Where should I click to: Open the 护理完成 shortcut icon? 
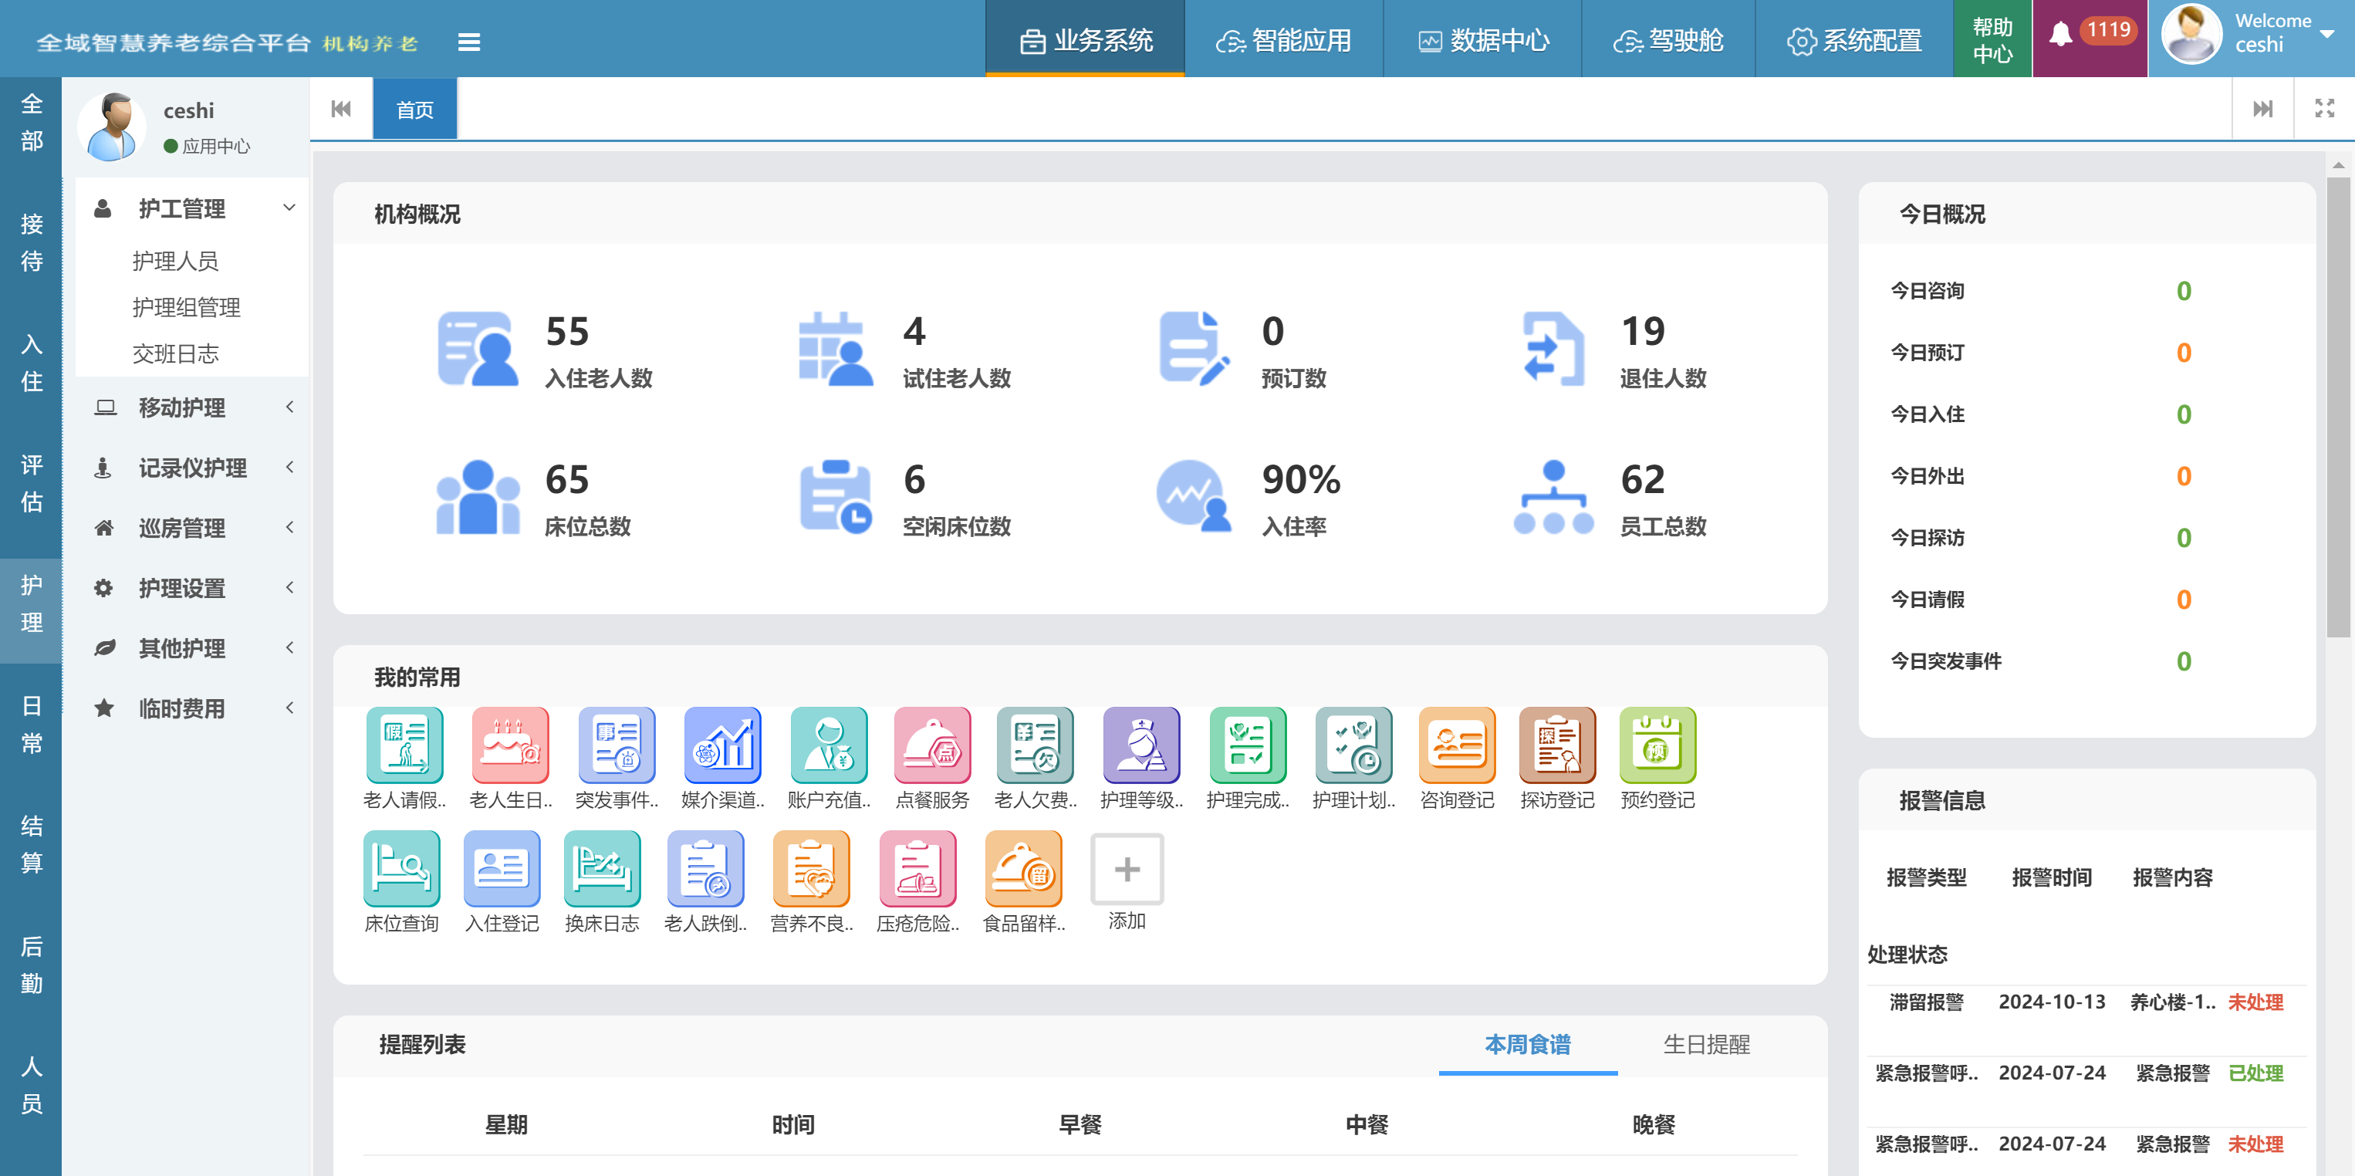(1247, 745)
